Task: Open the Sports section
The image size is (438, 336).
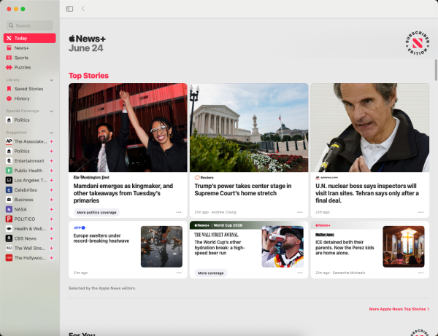Action: [x=30, y=58]
